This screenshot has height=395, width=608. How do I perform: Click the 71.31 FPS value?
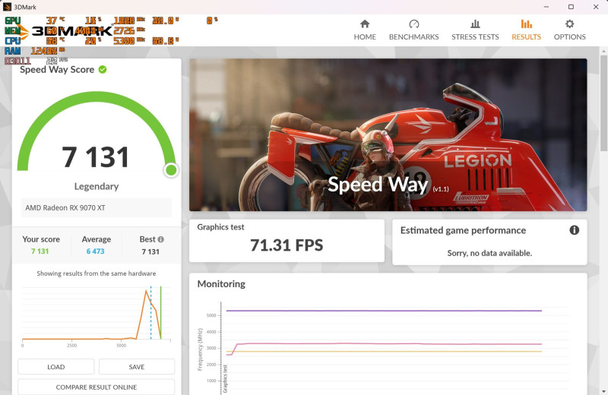point(287,245)
